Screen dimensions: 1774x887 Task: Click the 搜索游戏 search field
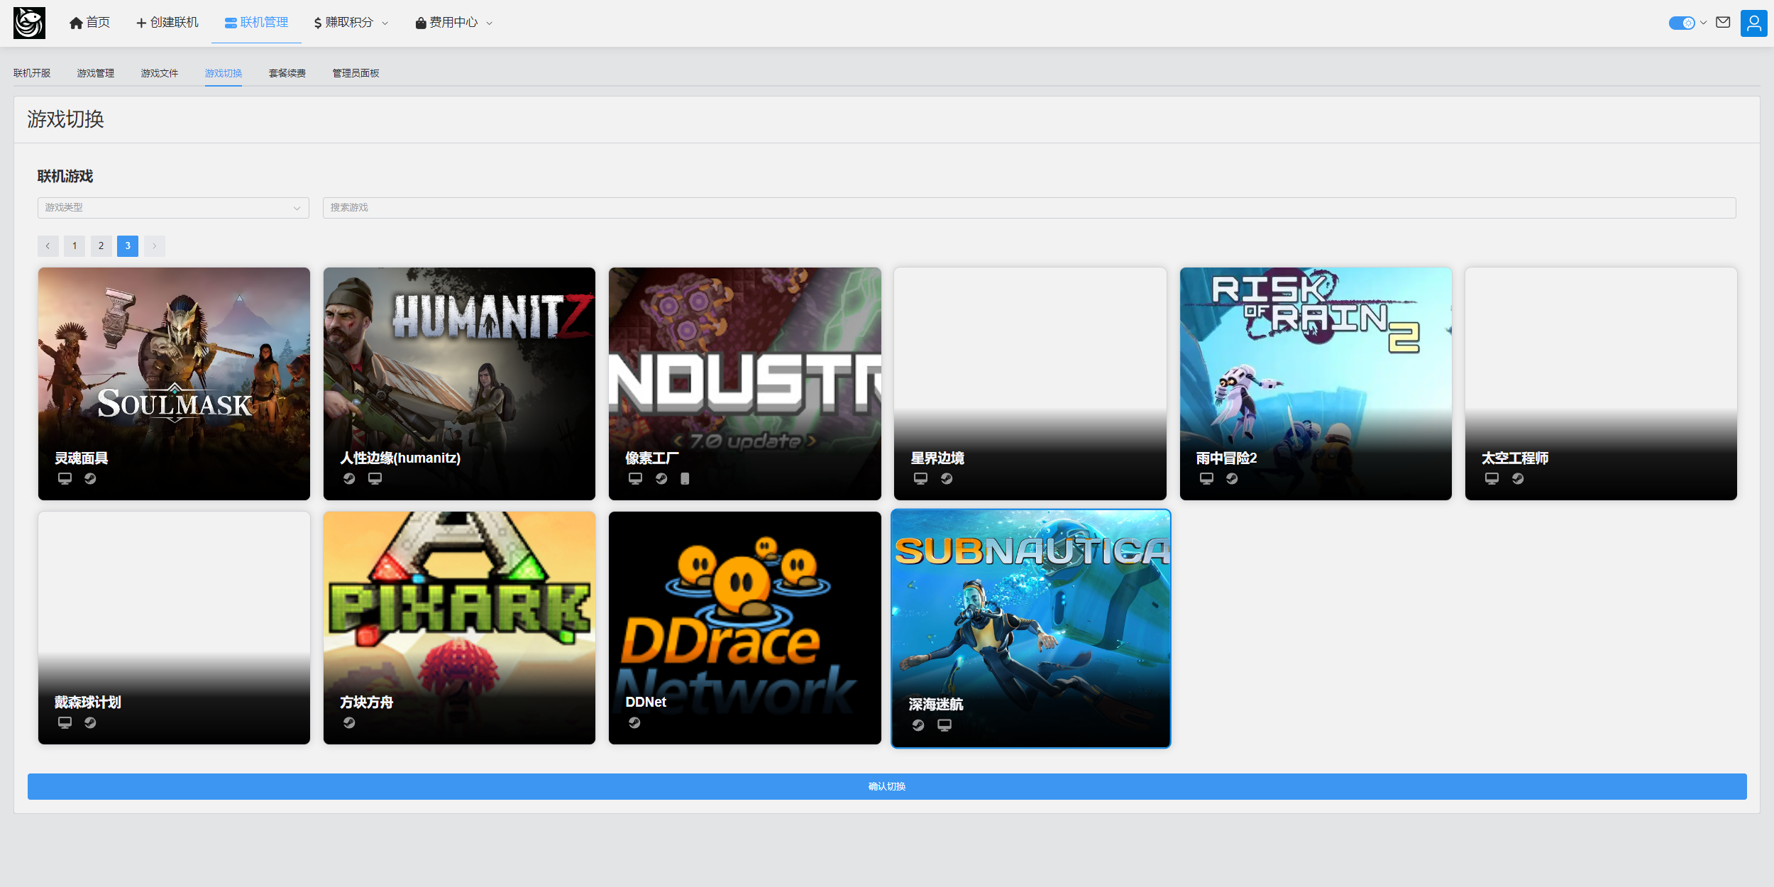click(1029, 208)
